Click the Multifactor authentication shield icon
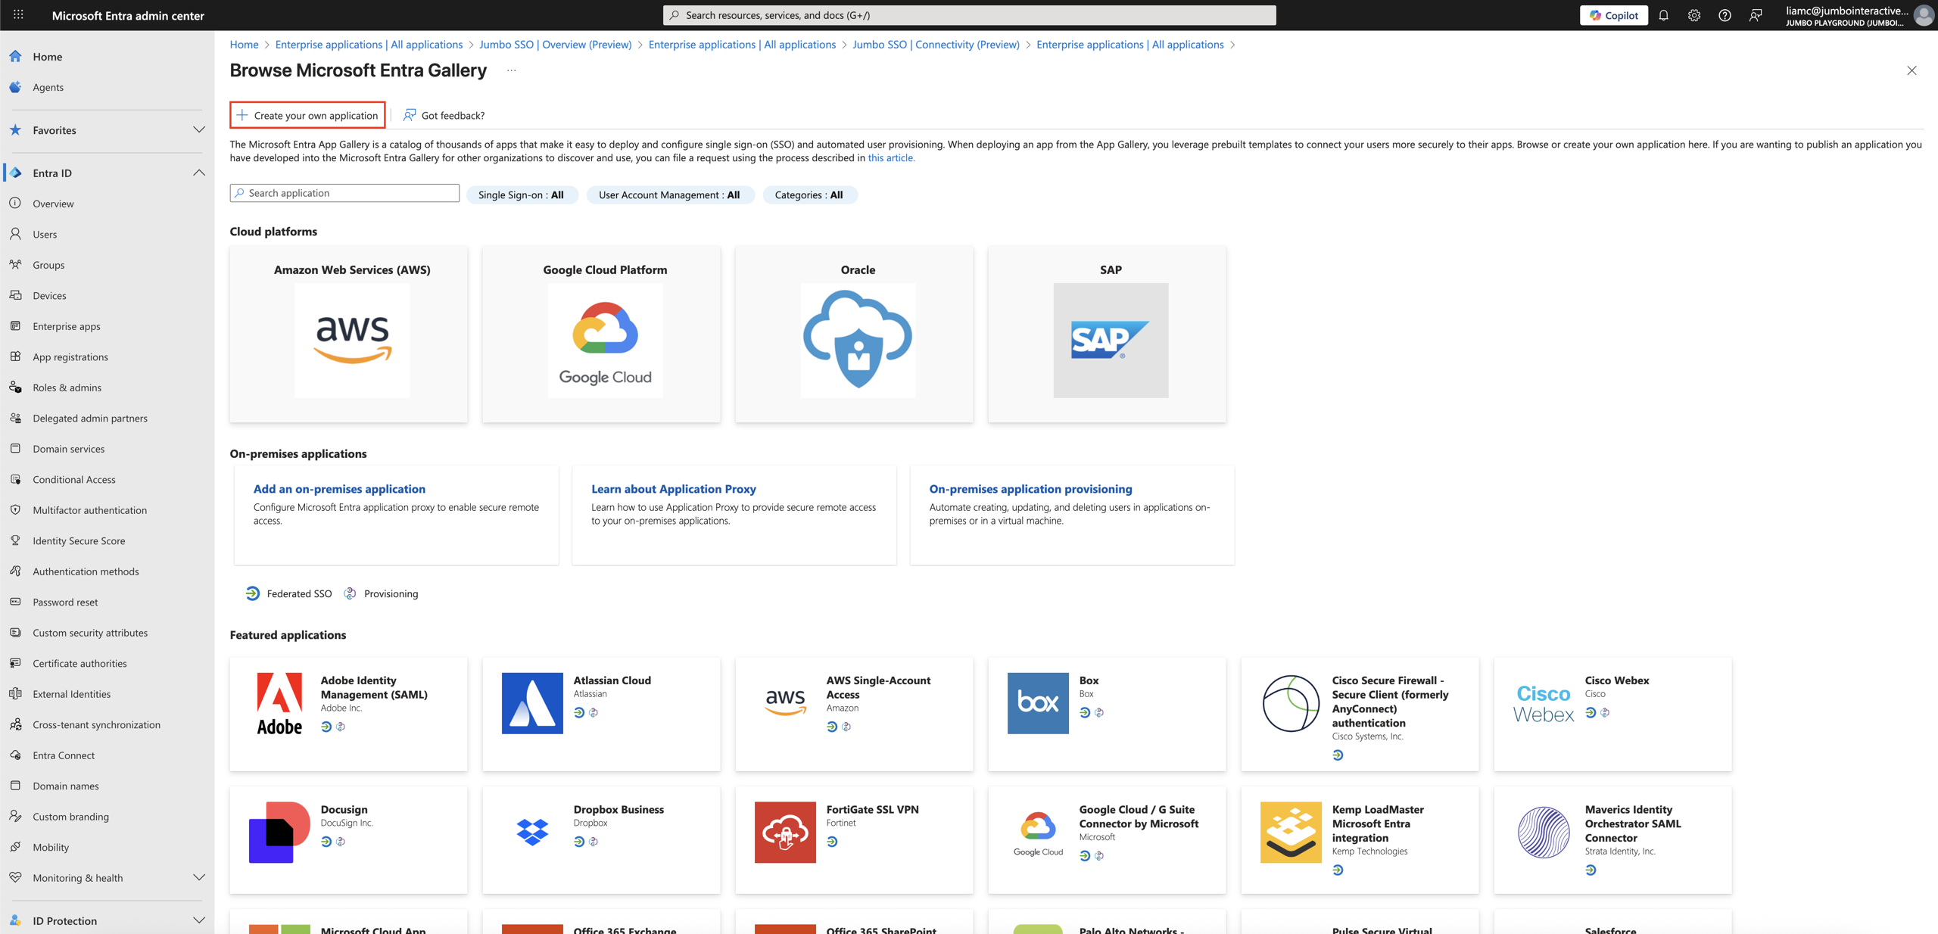The height and width of the screenshot is (934, 1938). pyautogui.click(x=16, y=509)
